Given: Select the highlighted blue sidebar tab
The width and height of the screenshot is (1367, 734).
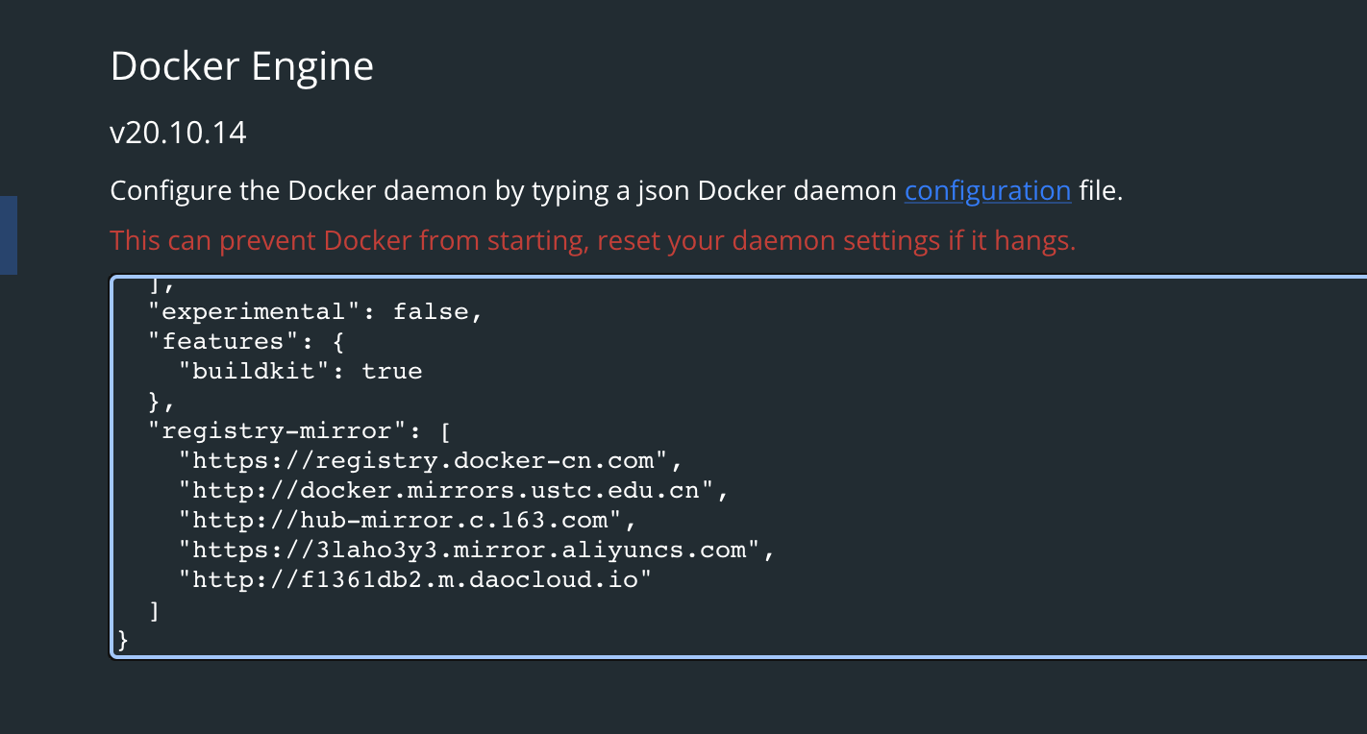Looking at the screenshot, I should [x=8, y=235].
